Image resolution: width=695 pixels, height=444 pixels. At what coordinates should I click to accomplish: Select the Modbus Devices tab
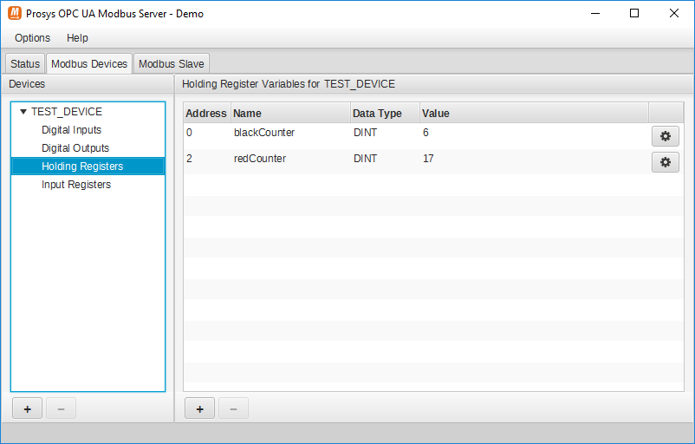89,63
